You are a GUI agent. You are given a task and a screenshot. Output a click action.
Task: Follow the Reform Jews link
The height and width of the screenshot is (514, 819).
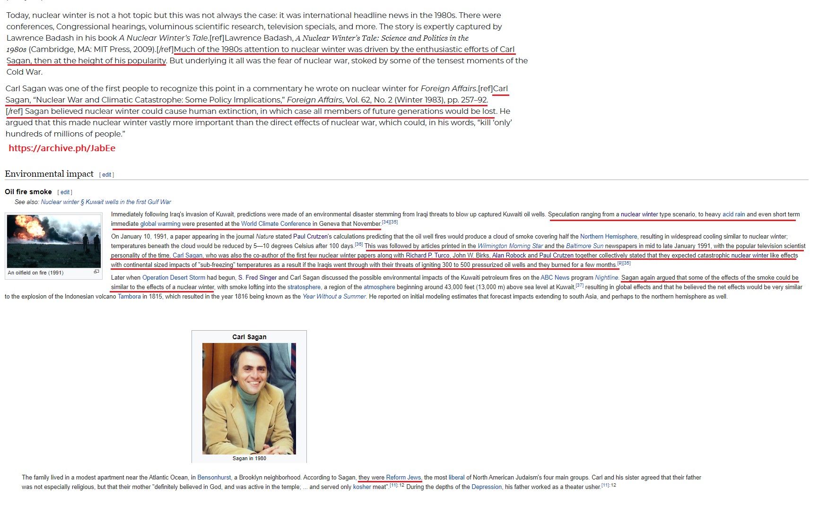point(403,478)
